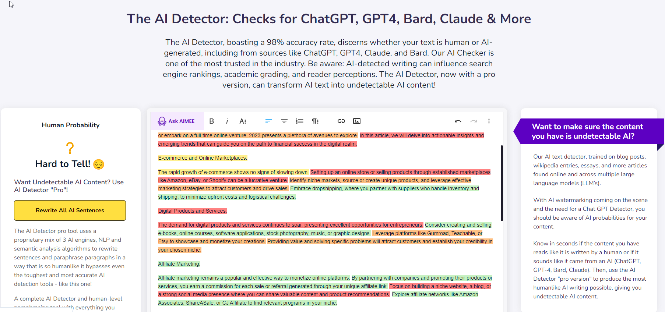Redo the last edit

474,121
